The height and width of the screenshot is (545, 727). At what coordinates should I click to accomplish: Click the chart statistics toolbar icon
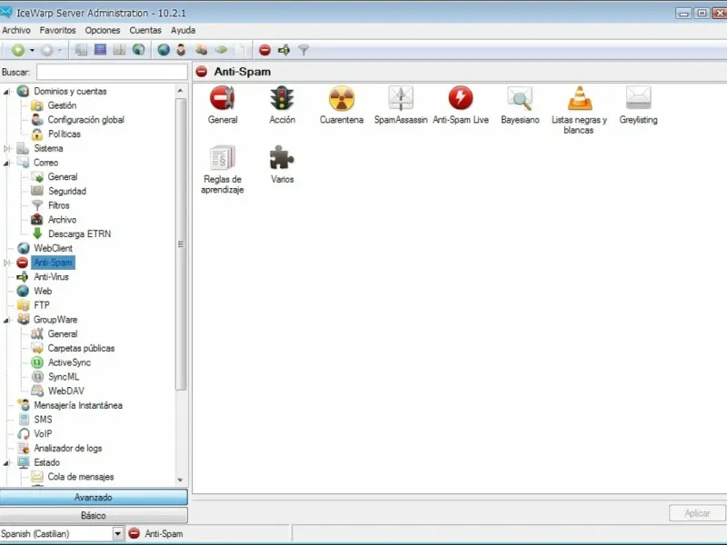[x=119, y=50]
